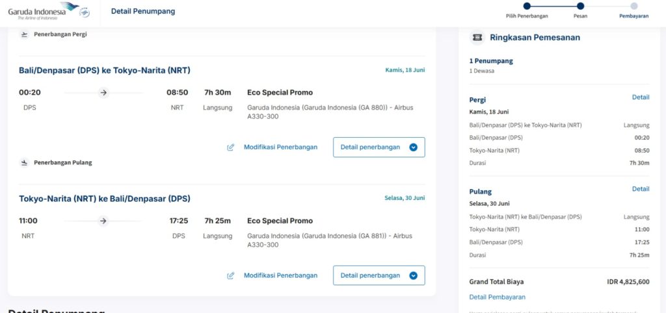The width and height of the screenshot is (666, 313).
Task: Click Modifikasi Penerbangan for the departure flight
Action: [280, 147]
